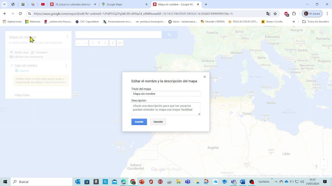
Task: Open the Más información link
Action: tap(55, 82)
